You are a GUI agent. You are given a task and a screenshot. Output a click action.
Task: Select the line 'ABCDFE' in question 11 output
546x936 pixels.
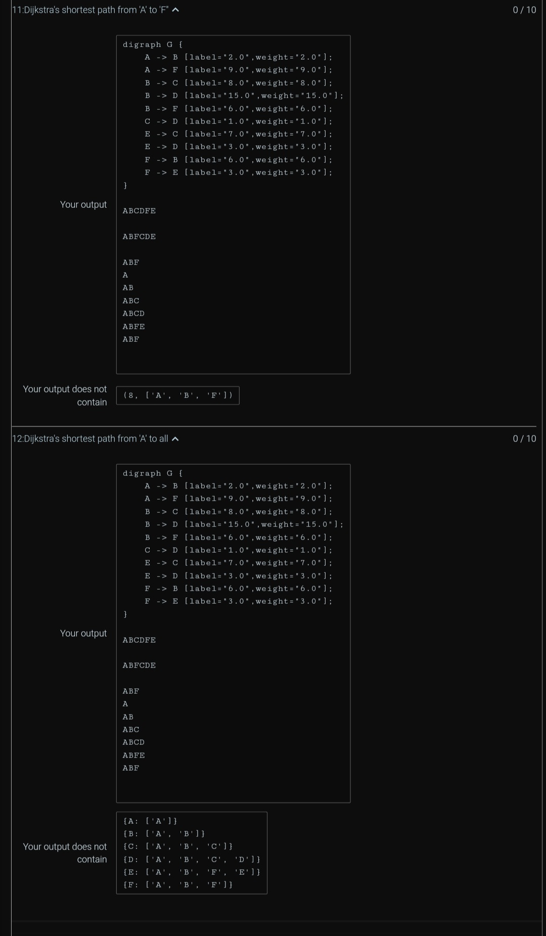tap(139, 211)
